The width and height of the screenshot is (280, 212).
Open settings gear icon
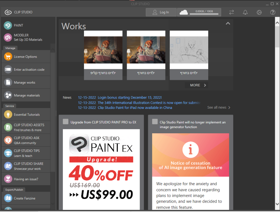point(259,12)
